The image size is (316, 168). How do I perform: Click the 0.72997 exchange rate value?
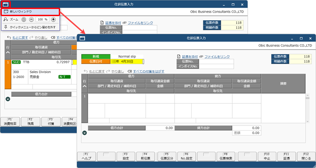coord(63,62)
